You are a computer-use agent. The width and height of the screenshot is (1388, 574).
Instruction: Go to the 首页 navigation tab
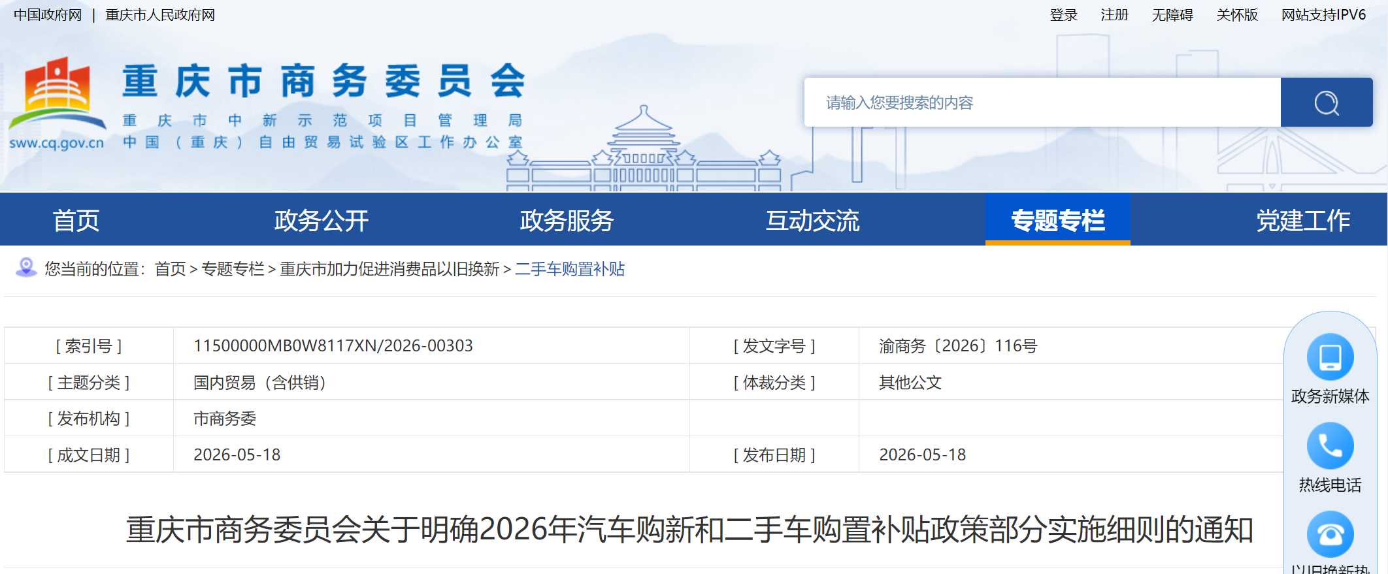[x=76, y=221]
